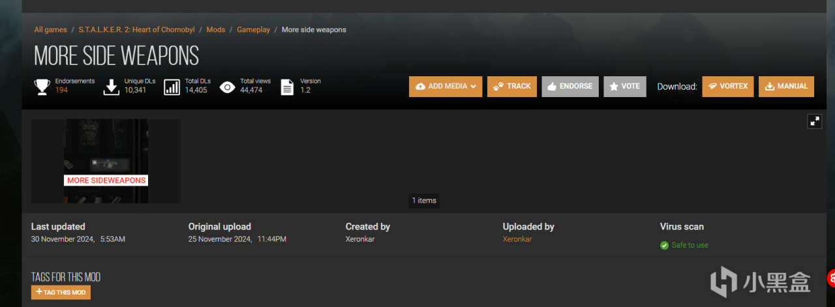Screen dimensions: 835x307
Task: Open uploader Xeronkar's profile link
Action: [517, 239]
